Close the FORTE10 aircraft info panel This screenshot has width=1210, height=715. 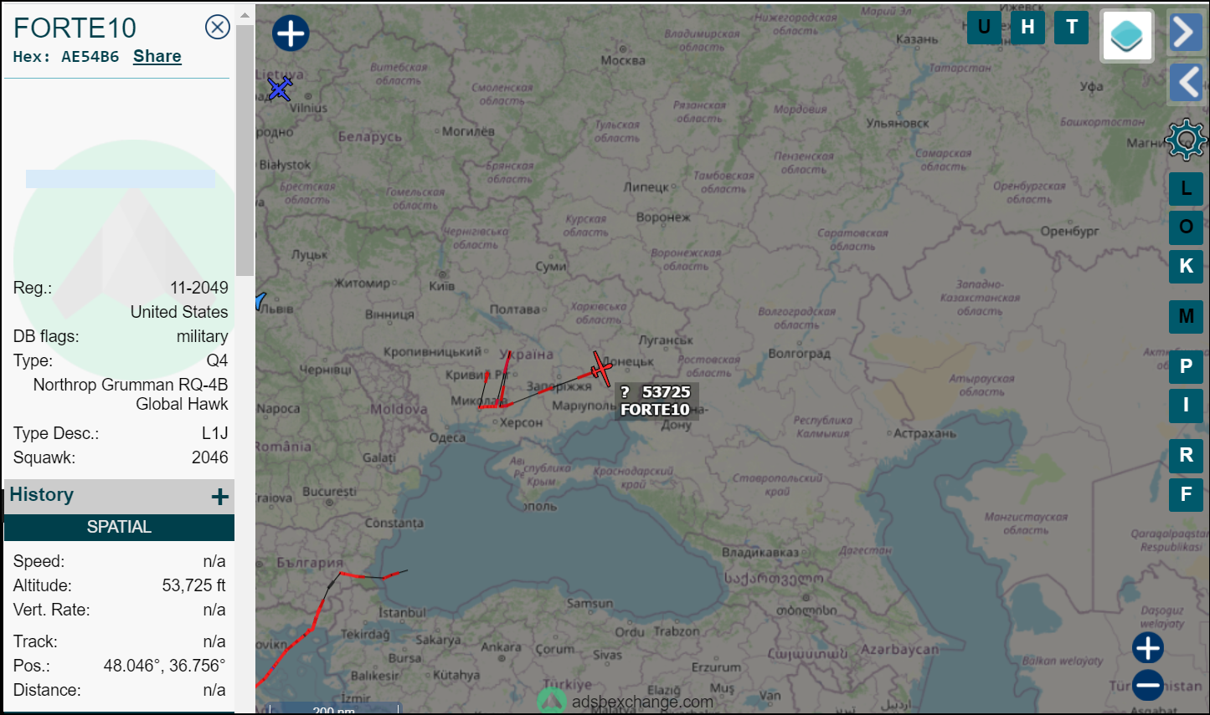point(218,28)
